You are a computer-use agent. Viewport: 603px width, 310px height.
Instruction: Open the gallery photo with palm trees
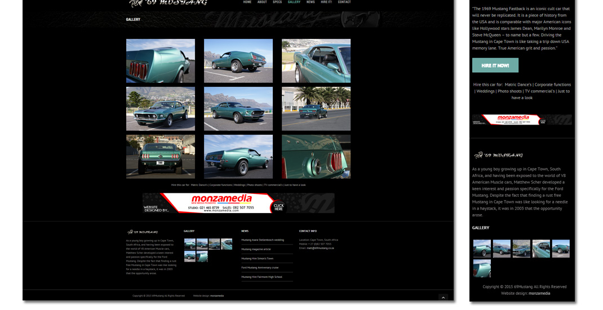click(x=316, y=108)
